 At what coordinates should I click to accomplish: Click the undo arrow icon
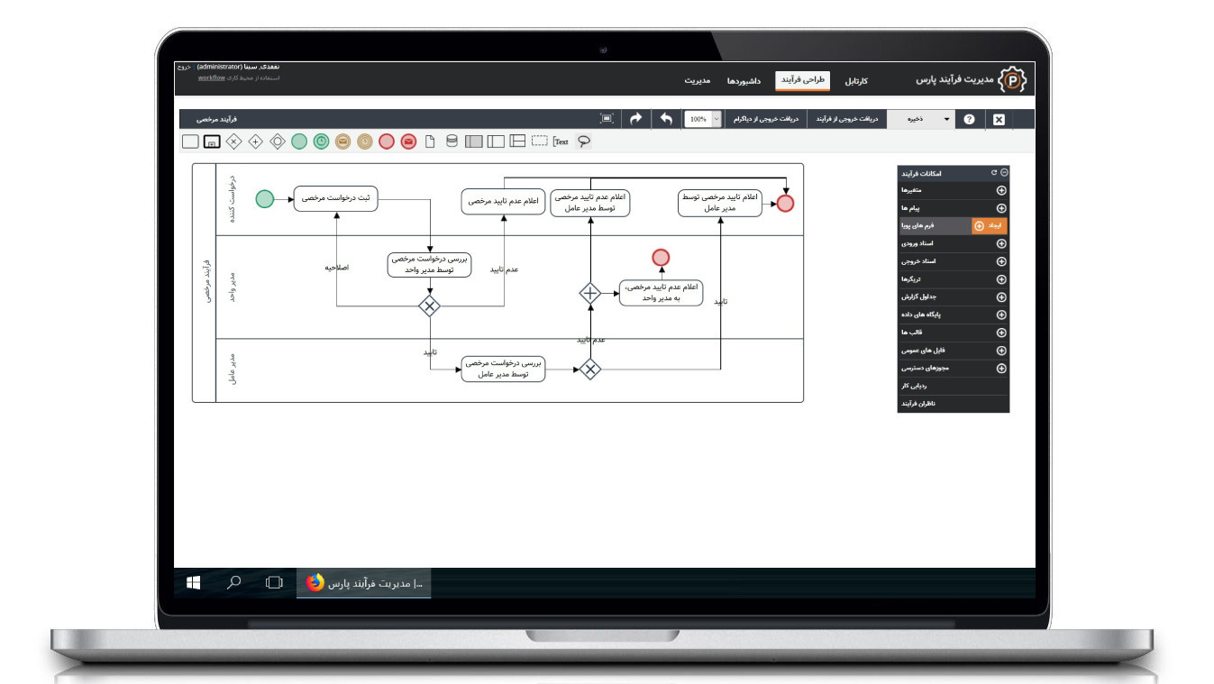click(x=666, y=119)
